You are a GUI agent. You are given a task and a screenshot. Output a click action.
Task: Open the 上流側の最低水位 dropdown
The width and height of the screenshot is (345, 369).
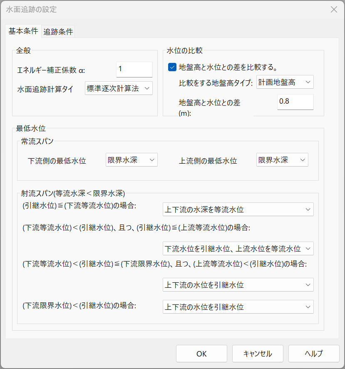(x=282, y=160)
